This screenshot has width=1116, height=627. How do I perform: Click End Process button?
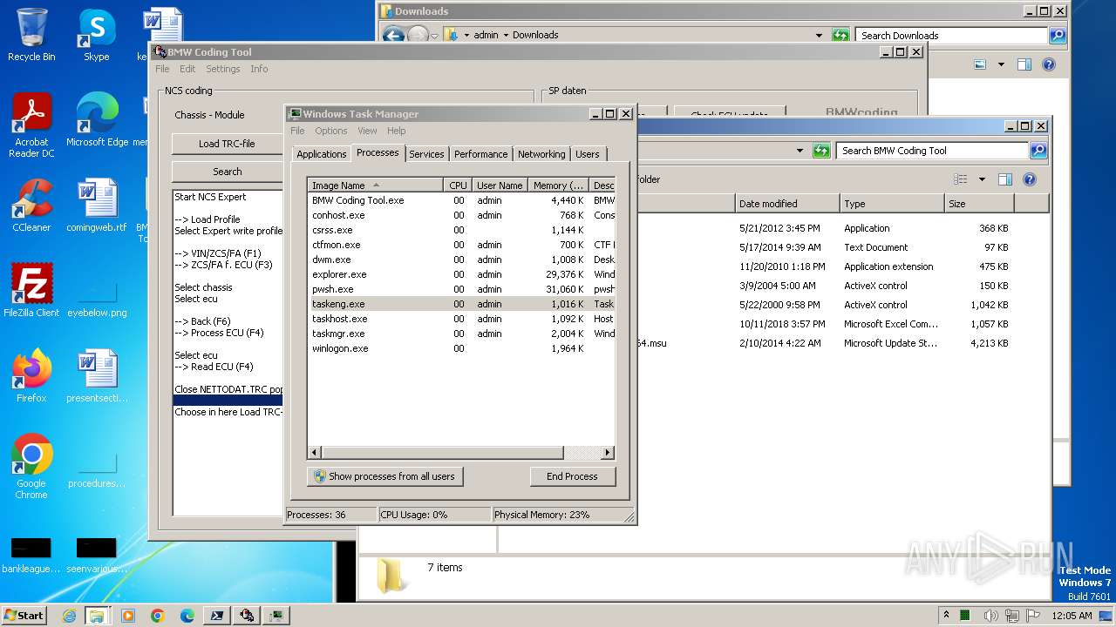click(572, 476)
